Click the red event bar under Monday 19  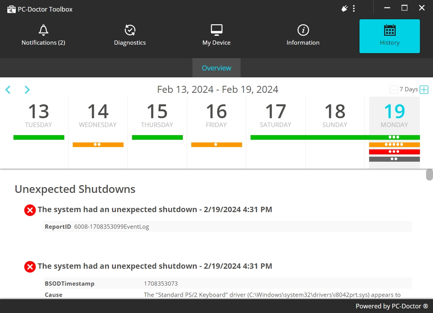pos(395,152)
